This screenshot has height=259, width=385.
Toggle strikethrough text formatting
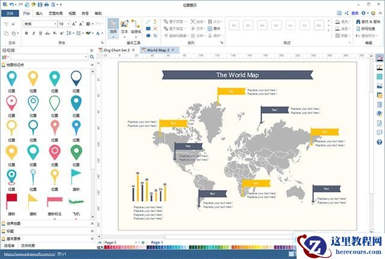(x=48, y=33)
